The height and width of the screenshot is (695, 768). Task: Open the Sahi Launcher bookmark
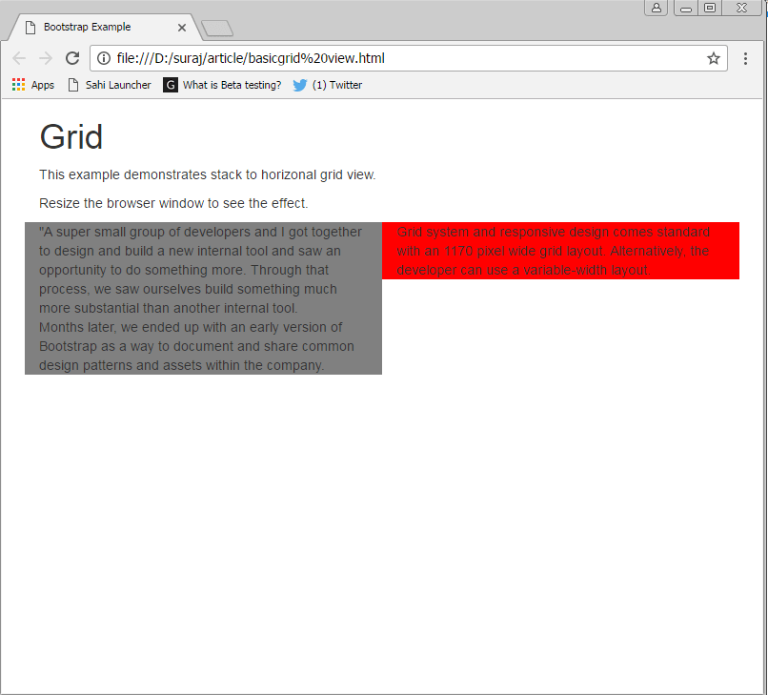(110, 85)
